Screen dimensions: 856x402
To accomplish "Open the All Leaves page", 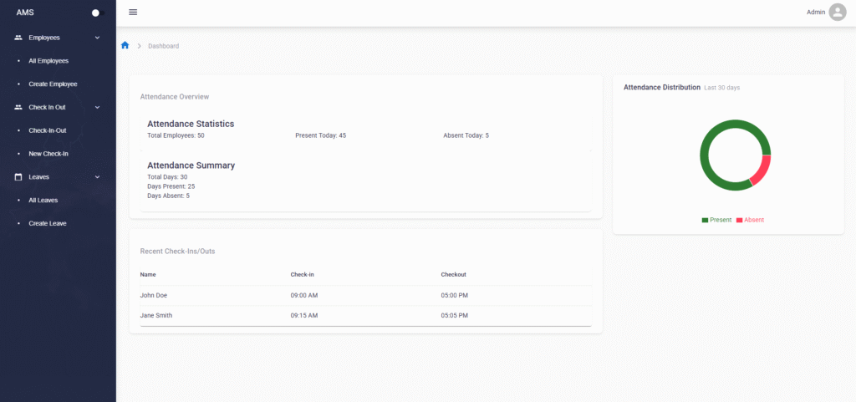I will point(43,201).
